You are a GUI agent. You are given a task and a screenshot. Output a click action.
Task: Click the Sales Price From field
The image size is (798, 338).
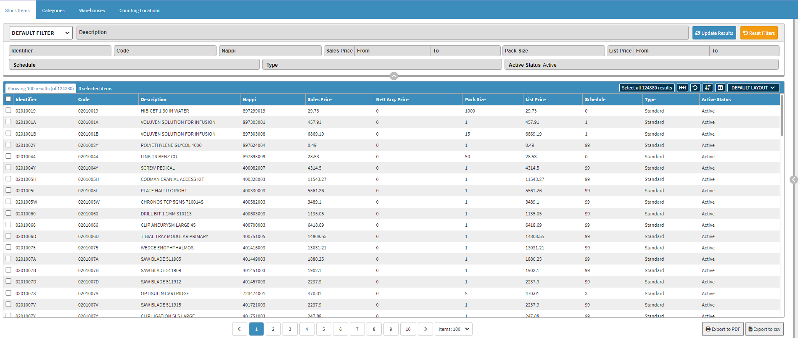click(392, 51)
